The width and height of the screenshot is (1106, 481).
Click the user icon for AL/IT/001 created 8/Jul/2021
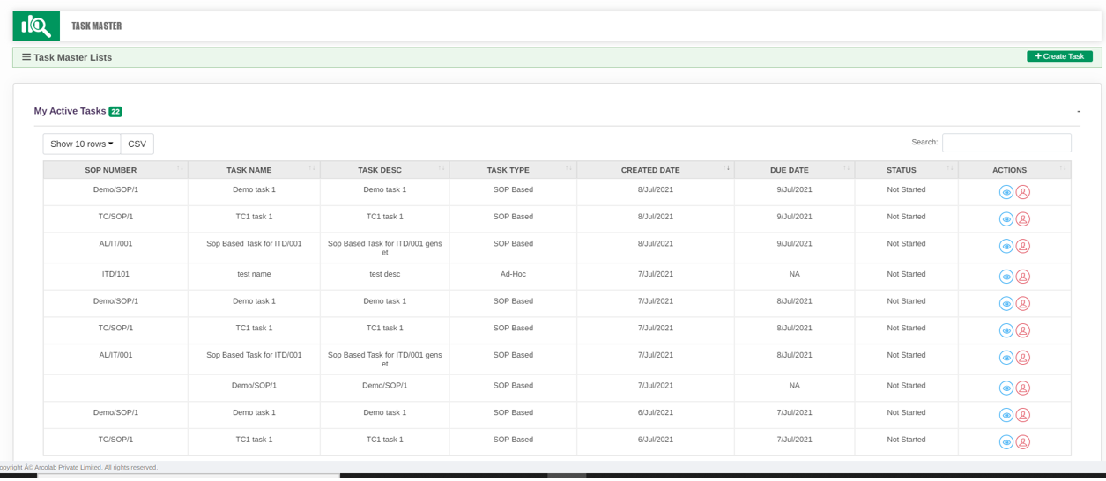pos(1022,247)
